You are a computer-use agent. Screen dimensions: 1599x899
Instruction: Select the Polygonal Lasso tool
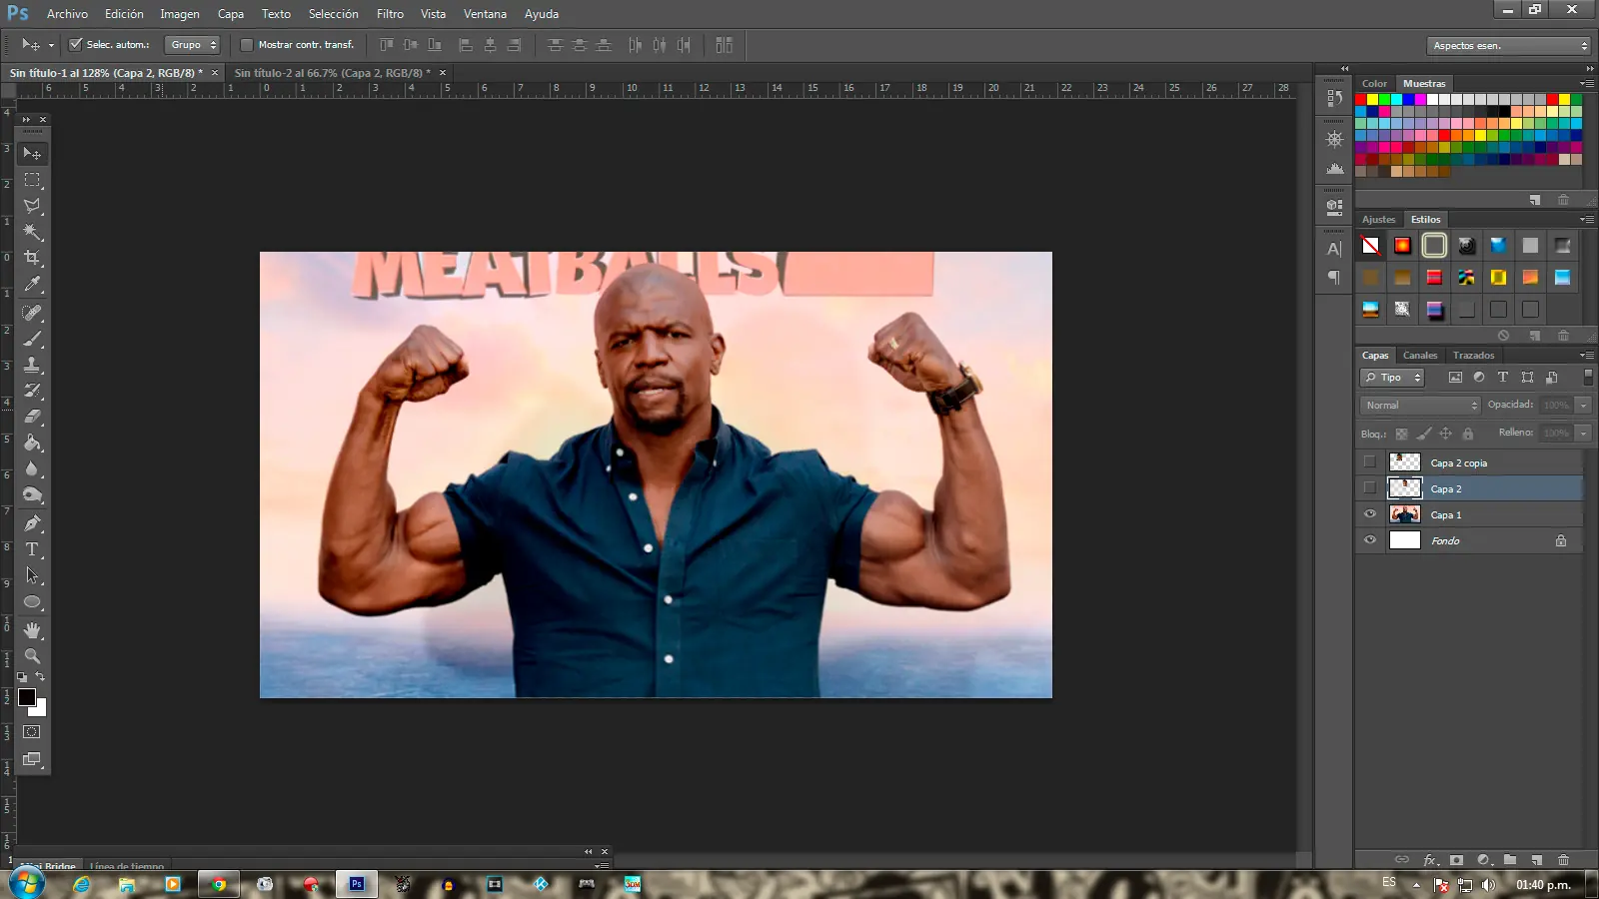click(x=32, y=206)
